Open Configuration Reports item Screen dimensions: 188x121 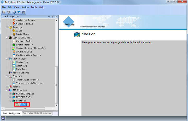pos(28,55)
